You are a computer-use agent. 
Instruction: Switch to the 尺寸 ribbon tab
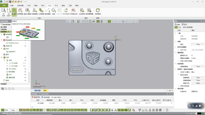[56, 6]
